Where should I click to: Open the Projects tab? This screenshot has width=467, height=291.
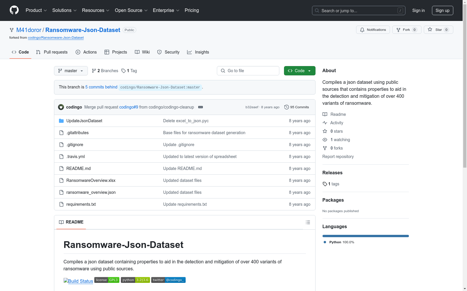point(116,52)
